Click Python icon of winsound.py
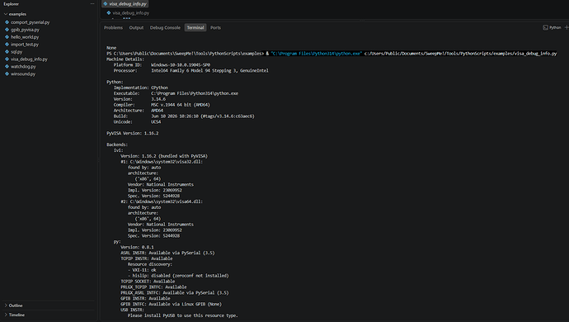Image resolution: width=569 pixels, height=322 pixels. pos(7,73)
